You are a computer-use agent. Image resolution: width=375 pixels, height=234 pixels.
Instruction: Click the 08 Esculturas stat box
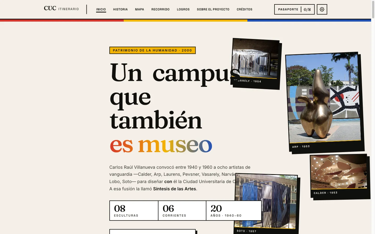click(134, 211)
